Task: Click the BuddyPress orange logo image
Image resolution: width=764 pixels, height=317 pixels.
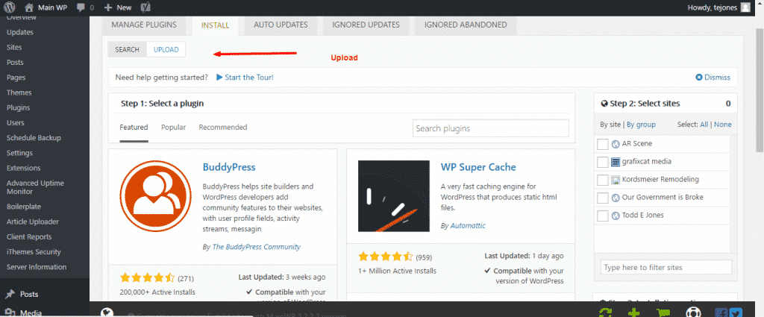Action: pos(155,195)
